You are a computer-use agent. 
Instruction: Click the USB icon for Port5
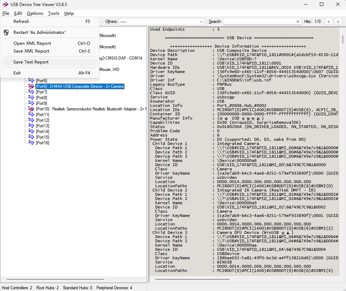[x=31, y=81]
